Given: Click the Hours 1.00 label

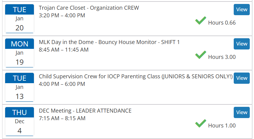Looking at the screenshot, I should coord(222,126).
